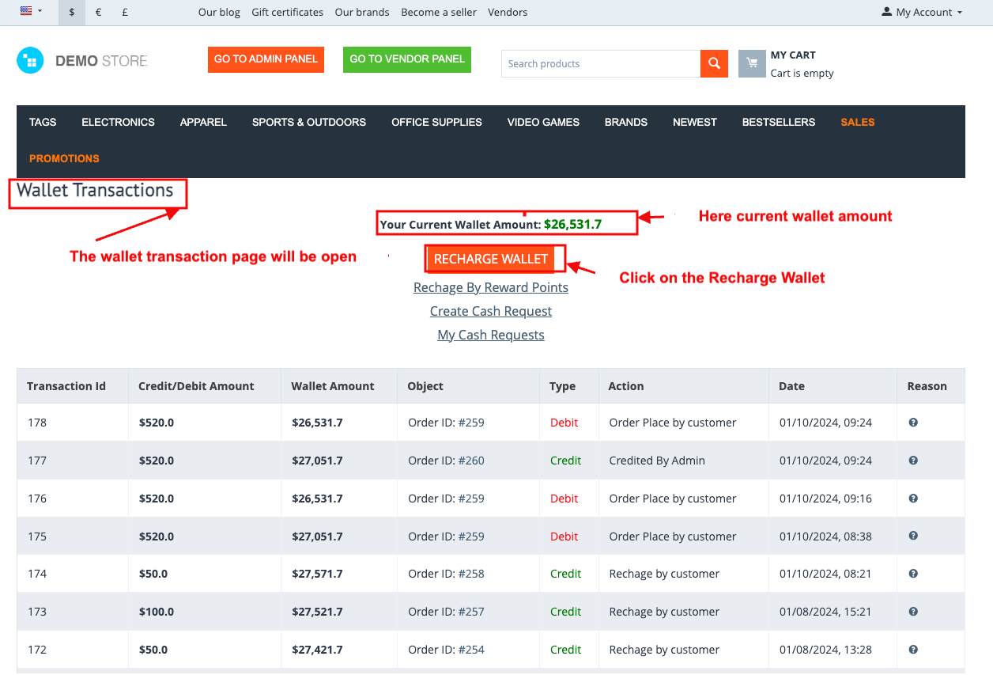Open the Electronics category menu
Viewport: 993px width, 675px height.
click(x=118, y=122)
